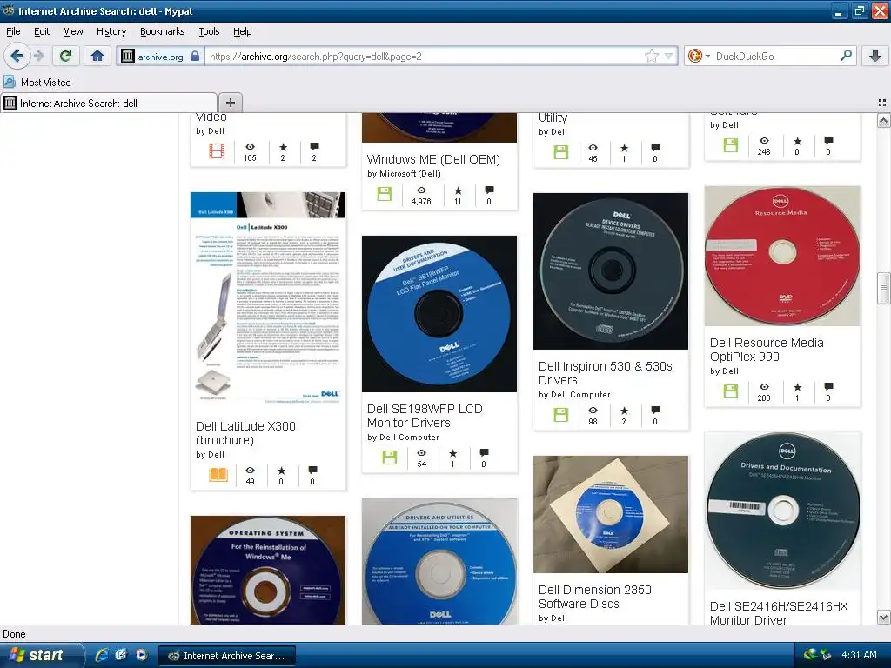Click the DuckDuckGo search field
Image resolution: width=891 pixels, height=668 pixels.
(775, 56)
